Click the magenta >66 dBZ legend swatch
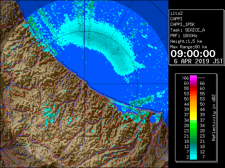Screen dimensions: 225x168 (x=193, y=78)
